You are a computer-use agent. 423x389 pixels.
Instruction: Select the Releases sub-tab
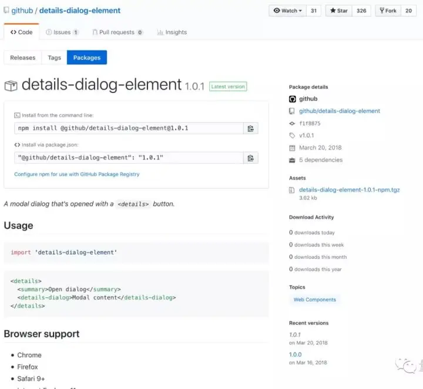23,58
